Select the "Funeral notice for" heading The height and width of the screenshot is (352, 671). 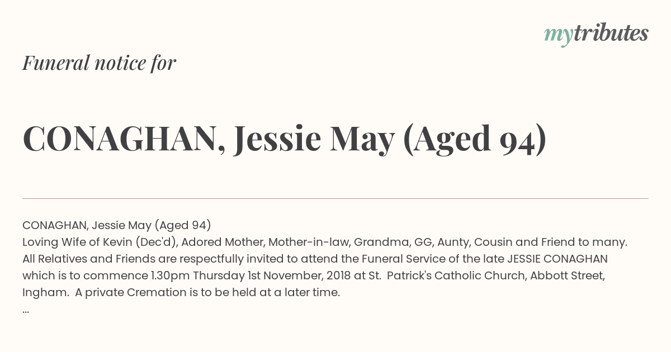100,63
